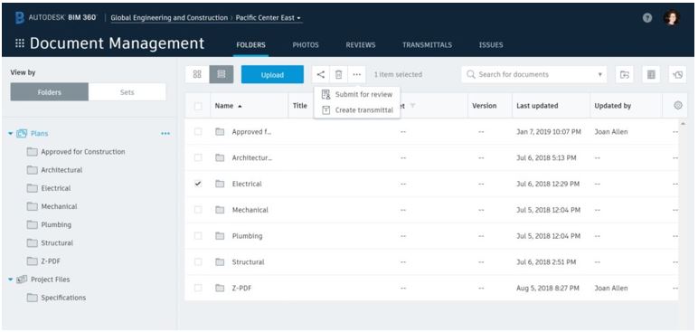Viewport: 698px width, 332px height.
Task: Click the Create transmittal icon
Action: [x=325, y=110]
